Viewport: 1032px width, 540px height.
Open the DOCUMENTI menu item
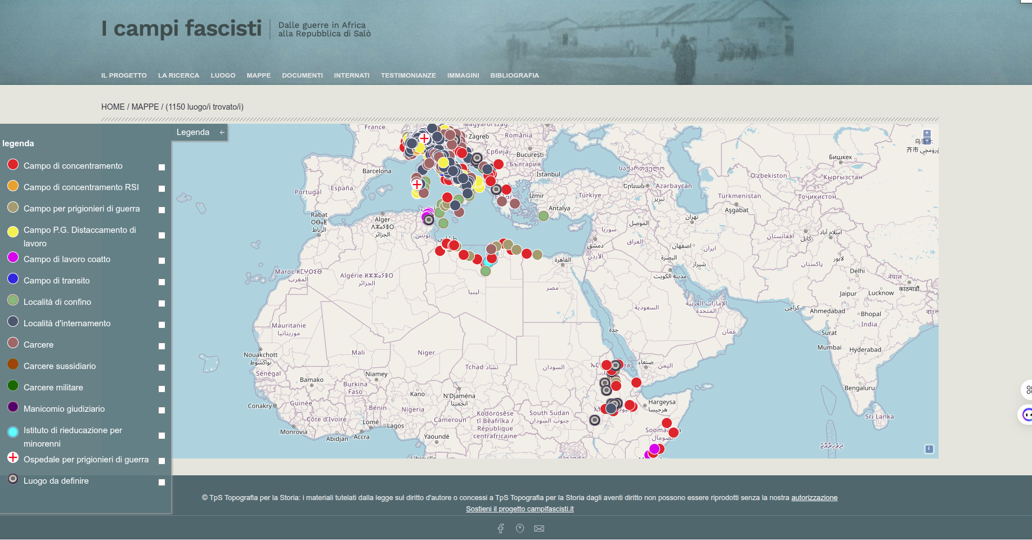pyautogui.click(x=302, y=75)
